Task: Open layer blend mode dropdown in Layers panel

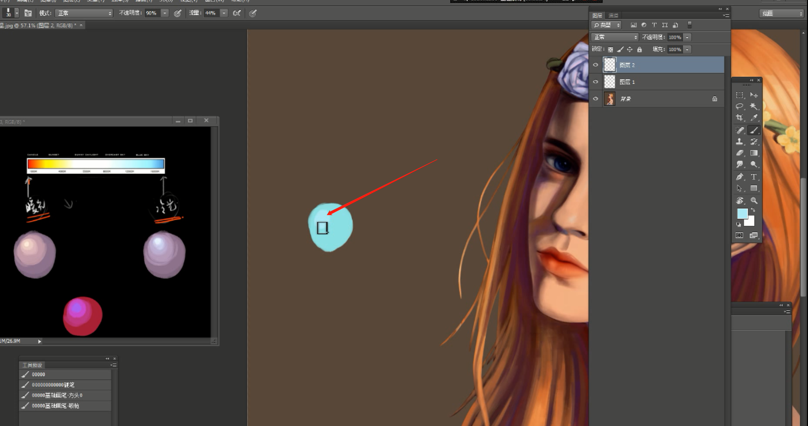Action: pyautogui.click(x=615, y=37)
